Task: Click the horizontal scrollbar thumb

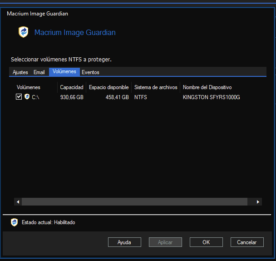Action: 134,202
